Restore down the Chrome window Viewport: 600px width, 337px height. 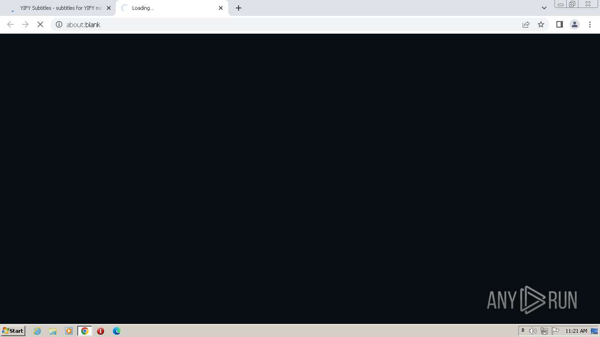click(572, 4)
